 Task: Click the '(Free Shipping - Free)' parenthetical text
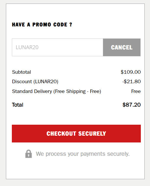click(x=77, y=92)
